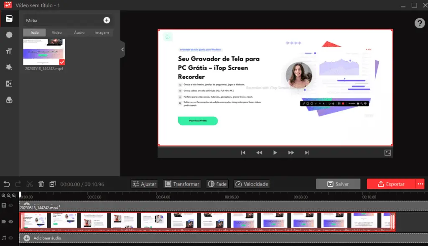Delete selected clip with trash icon
The width and height of the screenshot is (428, 246).
pos(41,184)
